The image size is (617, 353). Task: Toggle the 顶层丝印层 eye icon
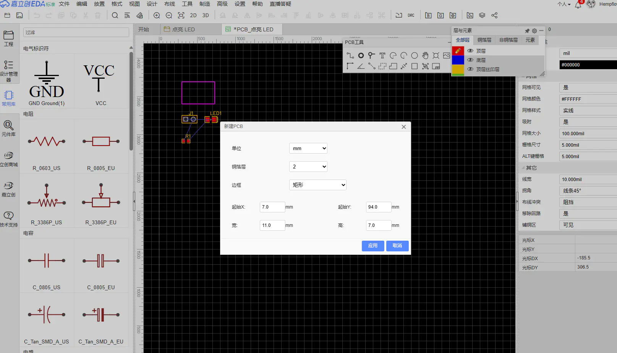470,69
